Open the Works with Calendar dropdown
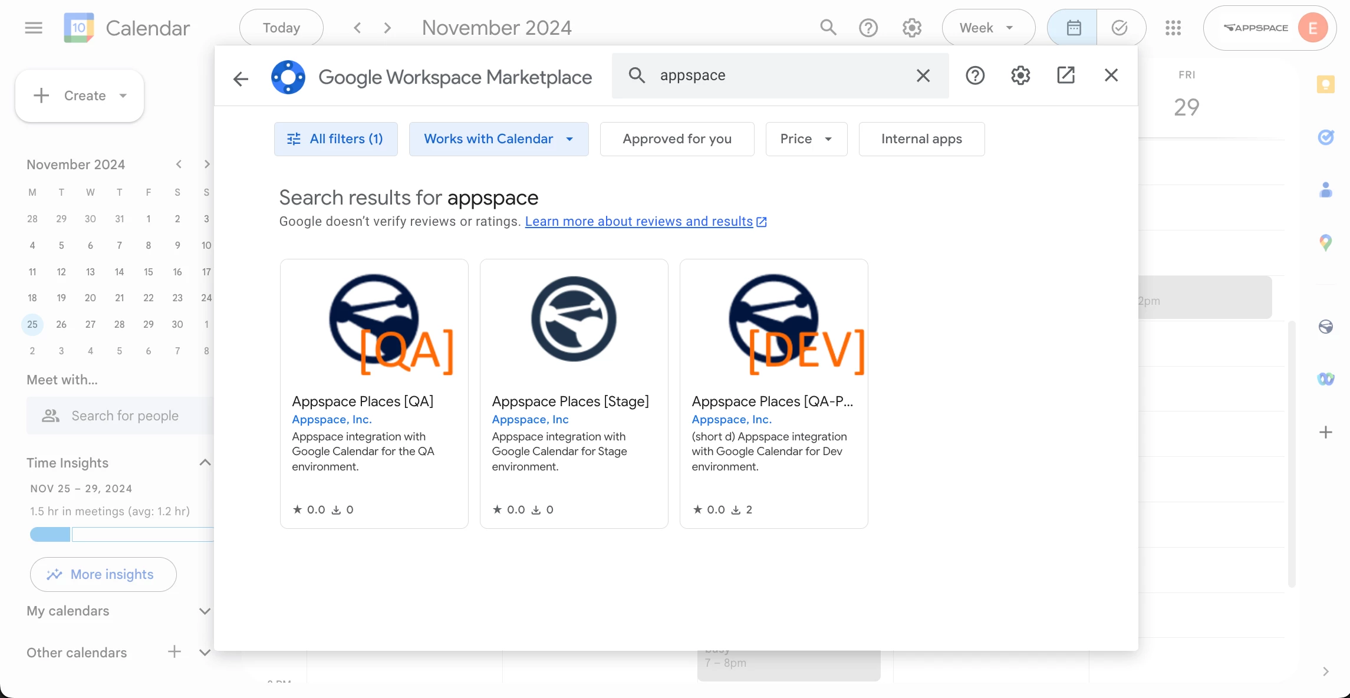Viewport: 1350px width, 698px height. click(x=499, y=139)
